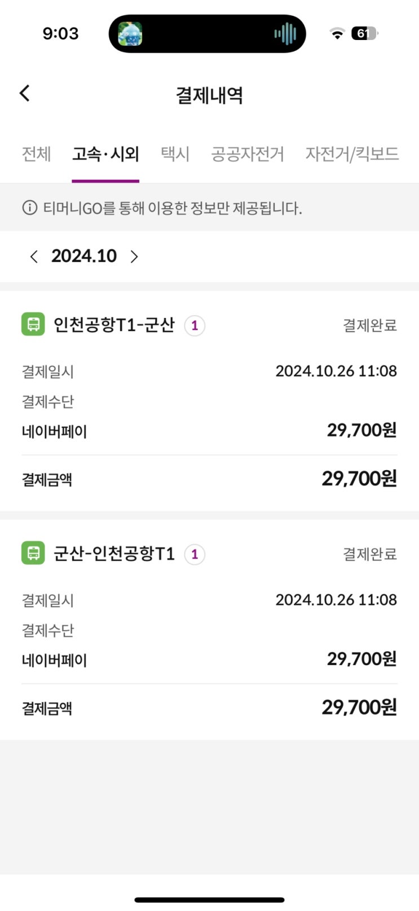Tap the ticket count badge on 인천공항T1-군산
419x911 pixels.
(195, 326)
